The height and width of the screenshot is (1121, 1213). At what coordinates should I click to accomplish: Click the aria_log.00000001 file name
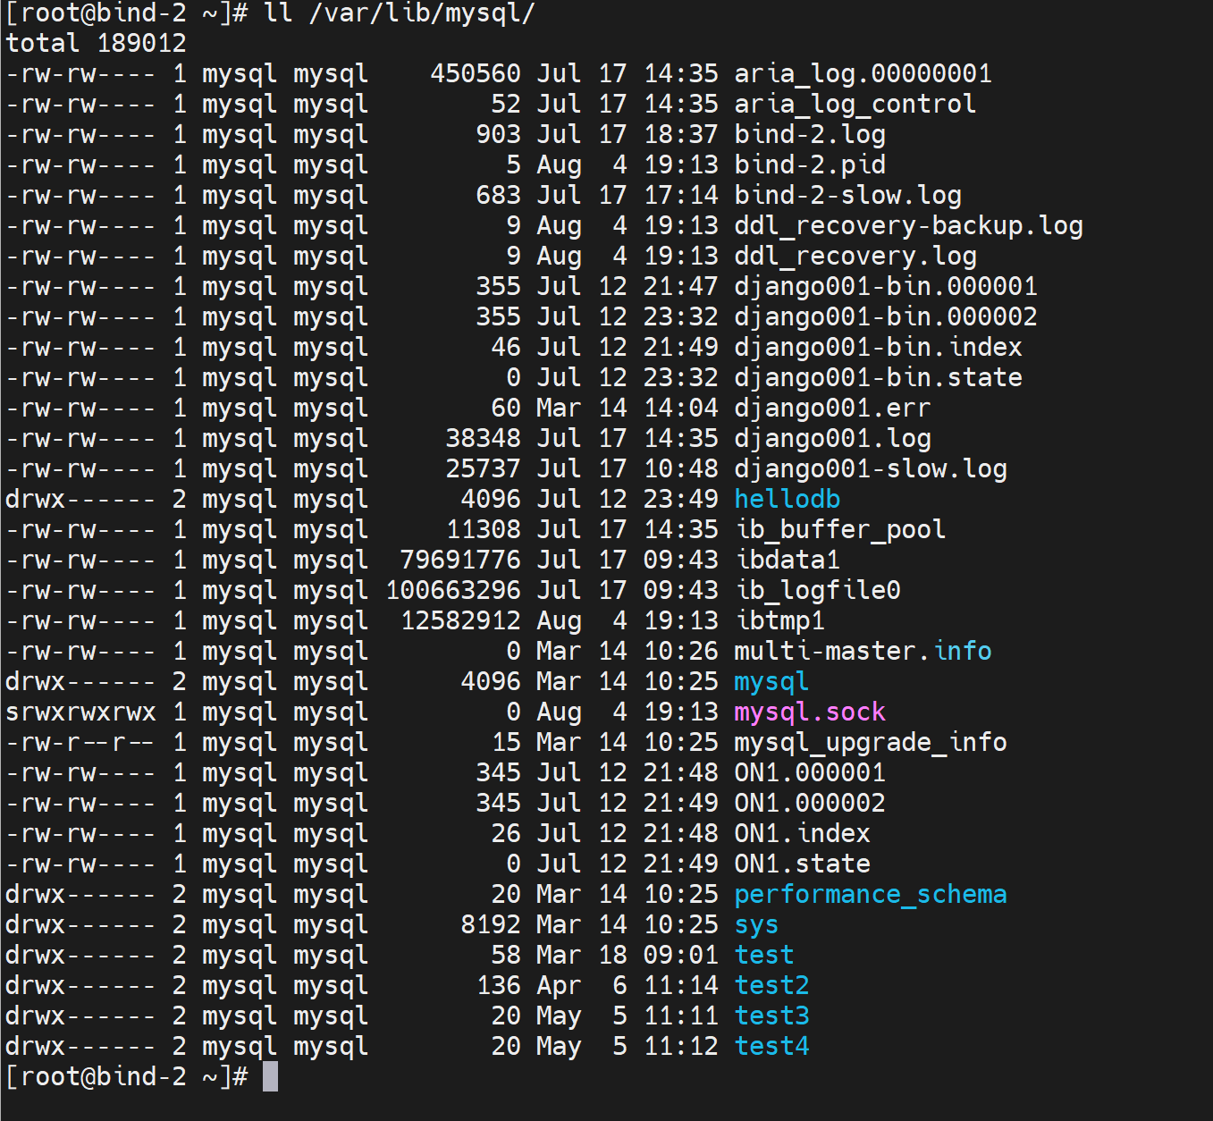[863, 74]
